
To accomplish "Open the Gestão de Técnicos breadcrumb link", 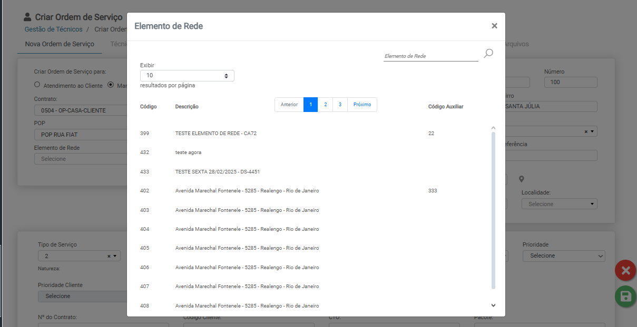I will [x=53, y=29].
